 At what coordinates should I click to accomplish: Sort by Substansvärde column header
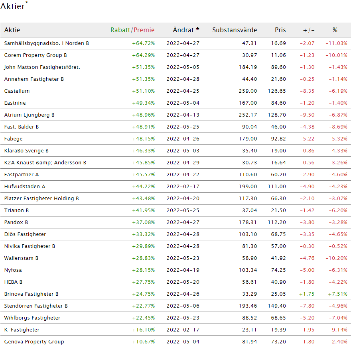point(235,30)
